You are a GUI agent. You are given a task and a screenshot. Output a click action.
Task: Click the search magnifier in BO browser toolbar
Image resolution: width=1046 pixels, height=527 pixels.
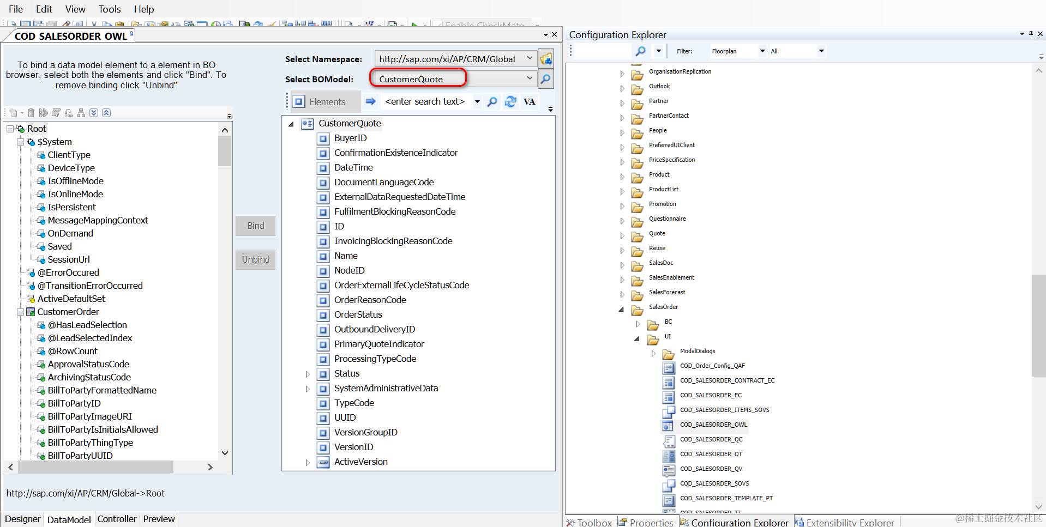[492, 101]
